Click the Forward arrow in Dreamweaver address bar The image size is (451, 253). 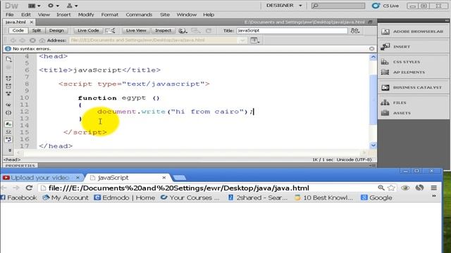23,41
